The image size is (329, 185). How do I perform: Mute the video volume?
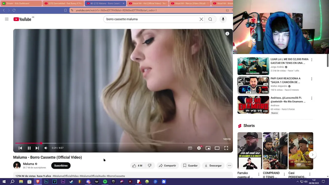pyautogui.click(x=46, y=148)
